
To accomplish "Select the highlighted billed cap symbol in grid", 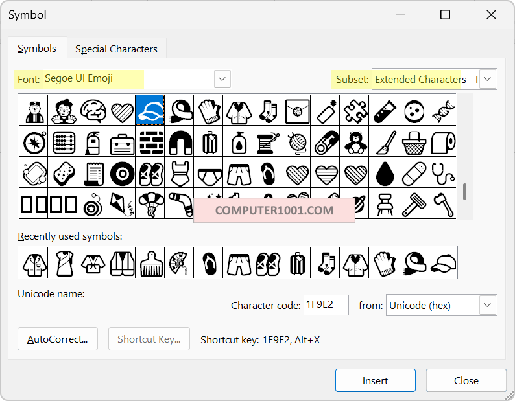I will point(150,110).
